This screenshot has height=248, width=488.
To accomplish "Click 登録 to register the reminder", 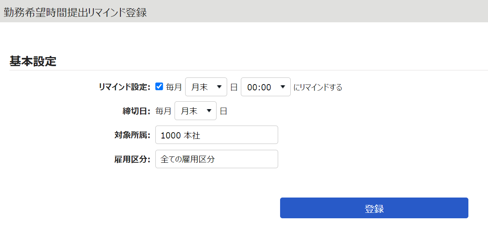I will coord(373,208).
